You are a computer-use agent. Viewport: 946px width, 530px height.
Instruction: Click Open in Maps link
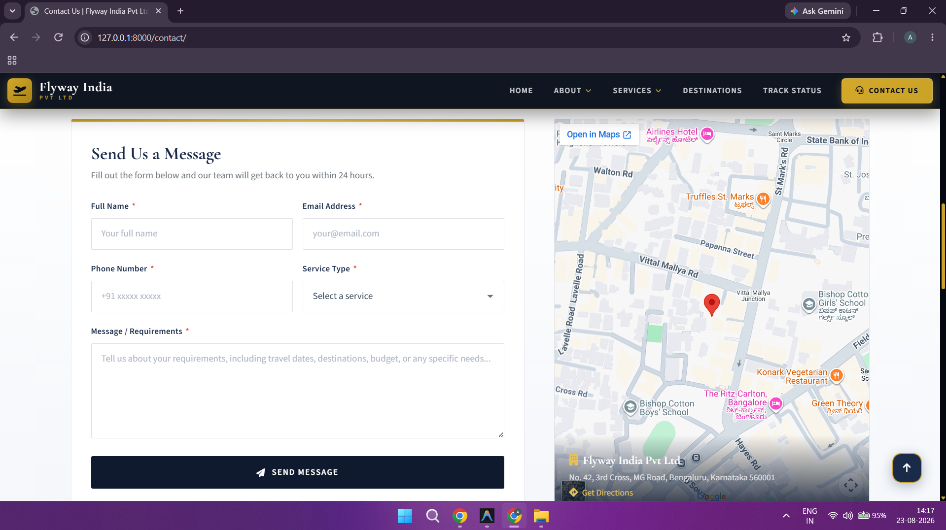pos(598,134)
